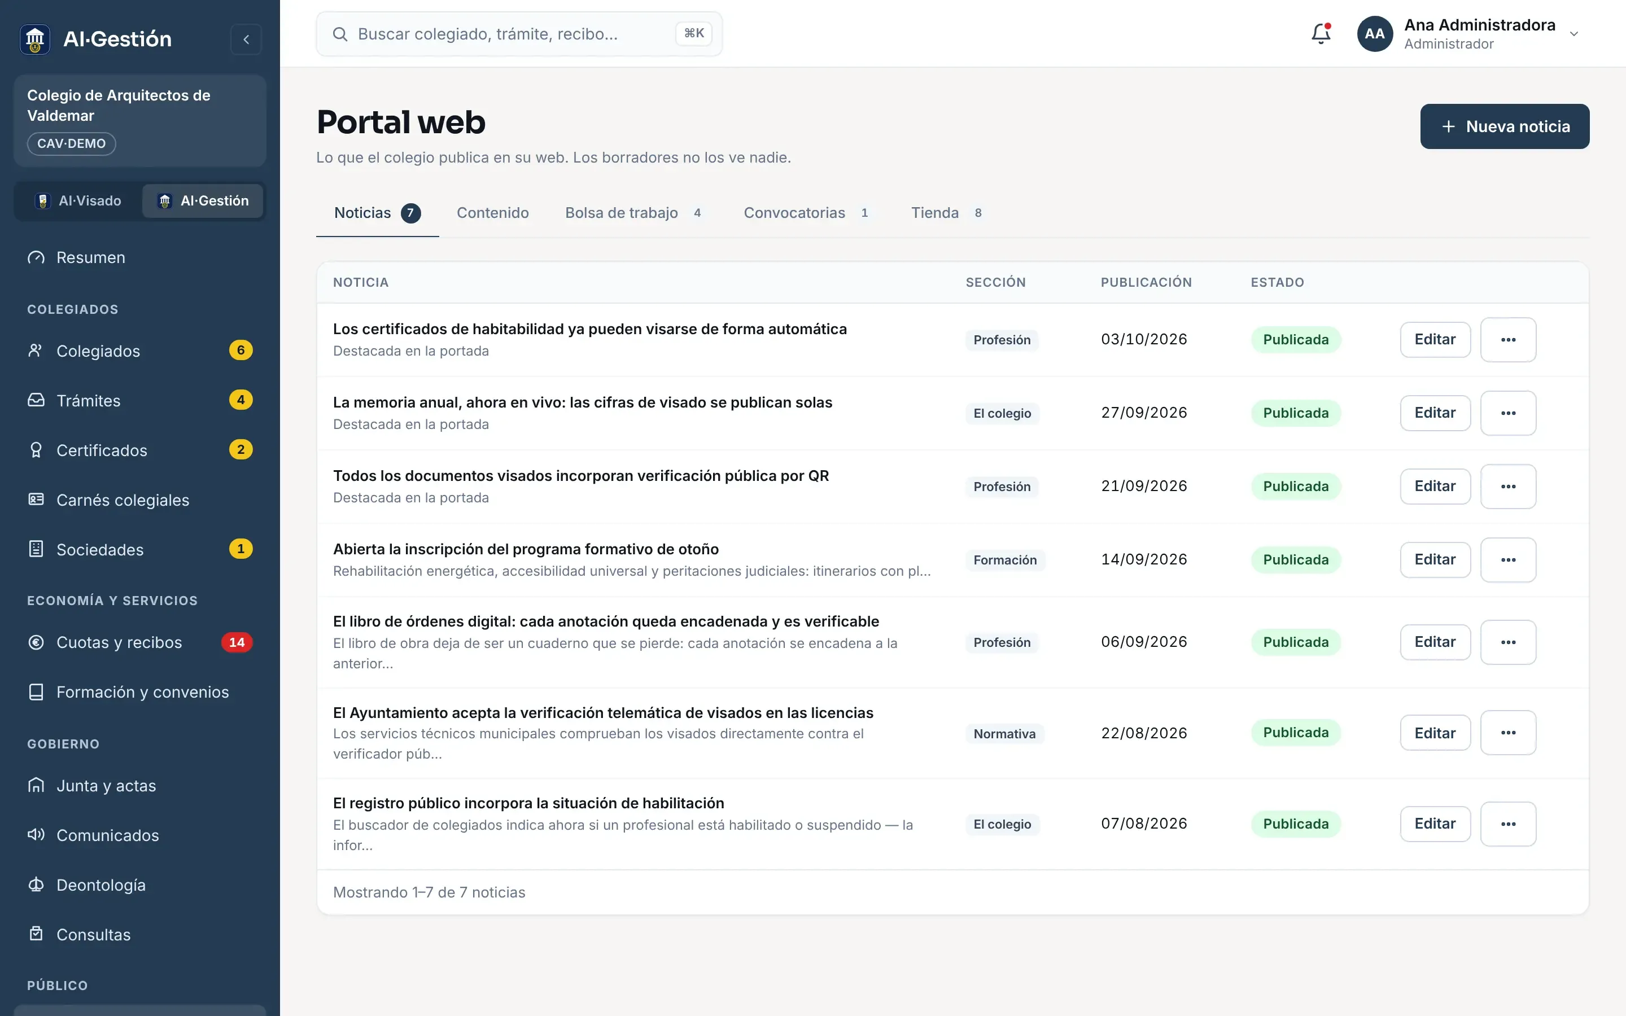The image size is (1626, 1016).
Task: Open Certificados from the sidebar
Action: pos(140,450)
